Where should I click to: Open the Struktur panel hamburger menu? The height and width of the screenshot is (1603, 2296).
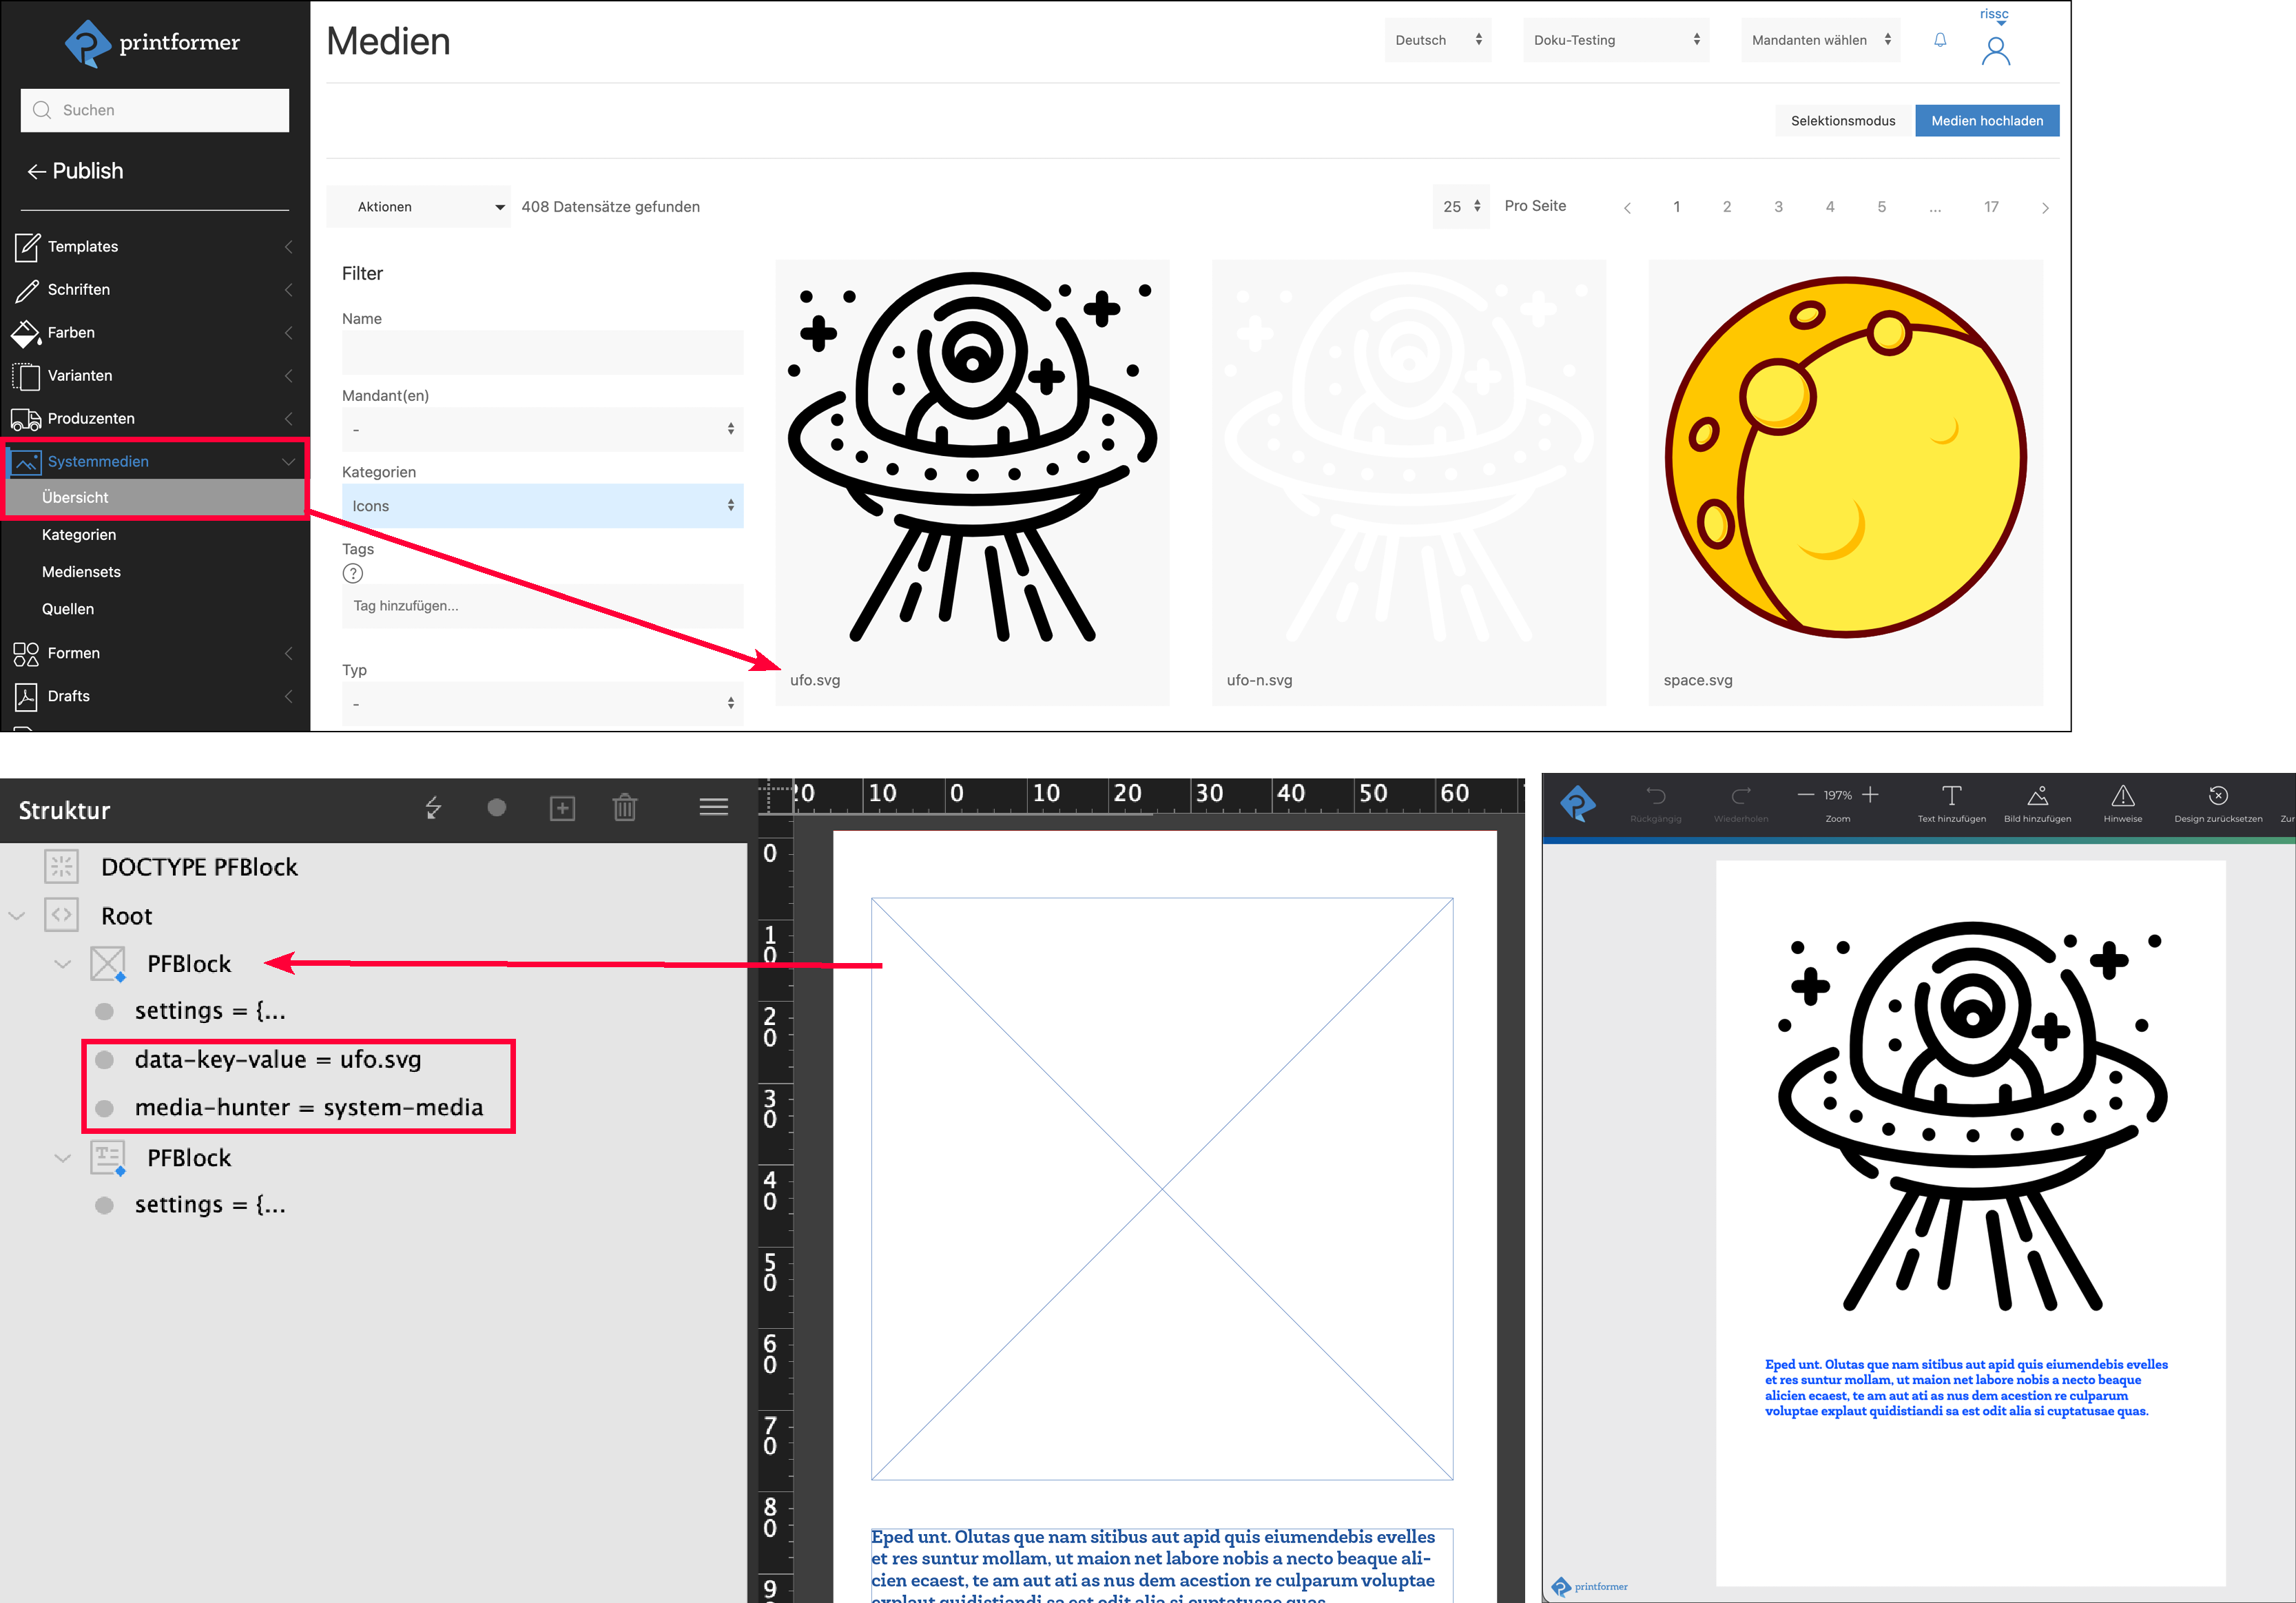[x=713, y=807]
